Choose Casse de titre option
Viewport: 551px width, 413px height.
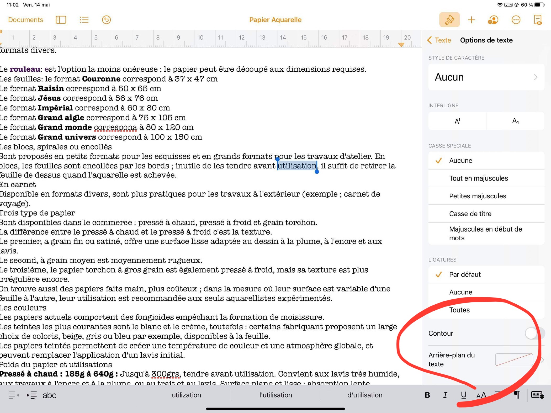pyautogui.click(x=470, y=214)
